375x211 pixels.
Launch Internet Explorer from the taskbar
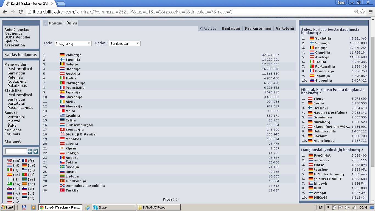88,207
